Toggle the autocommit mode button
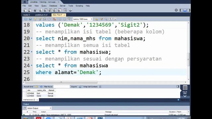 tap(69, 19)
